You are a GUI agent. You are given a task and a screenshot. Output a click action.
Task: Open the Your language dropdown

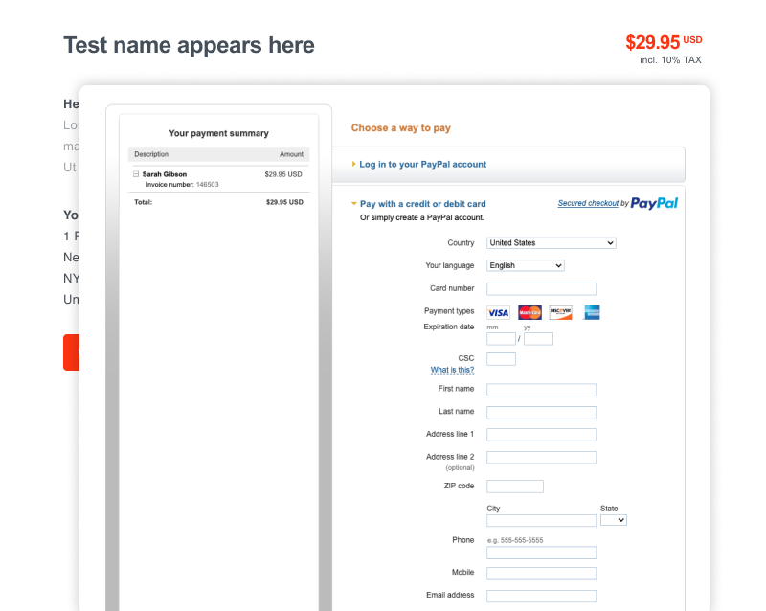pos(526,265)
